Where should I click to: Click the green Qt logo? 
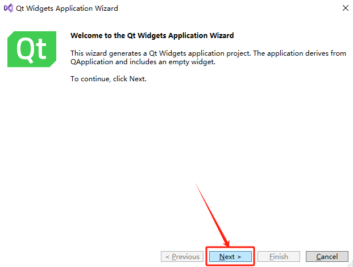[x=32, y=49]
